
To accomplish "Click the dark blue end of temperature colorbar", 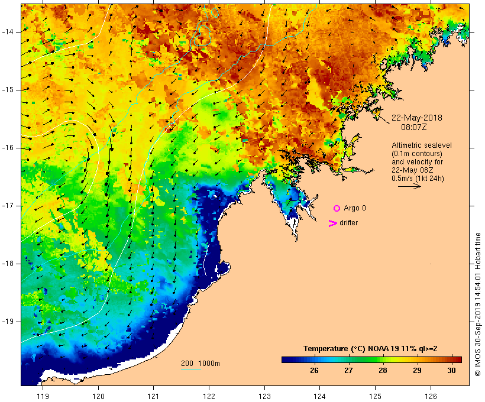I will pyautogui.click(x=286, y=359).
